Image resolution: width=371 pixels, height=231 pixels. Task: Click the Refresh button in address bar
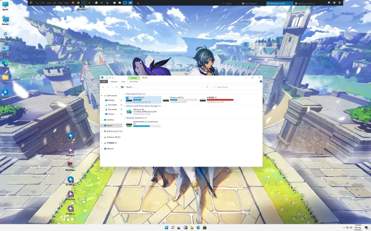(207, 87)
